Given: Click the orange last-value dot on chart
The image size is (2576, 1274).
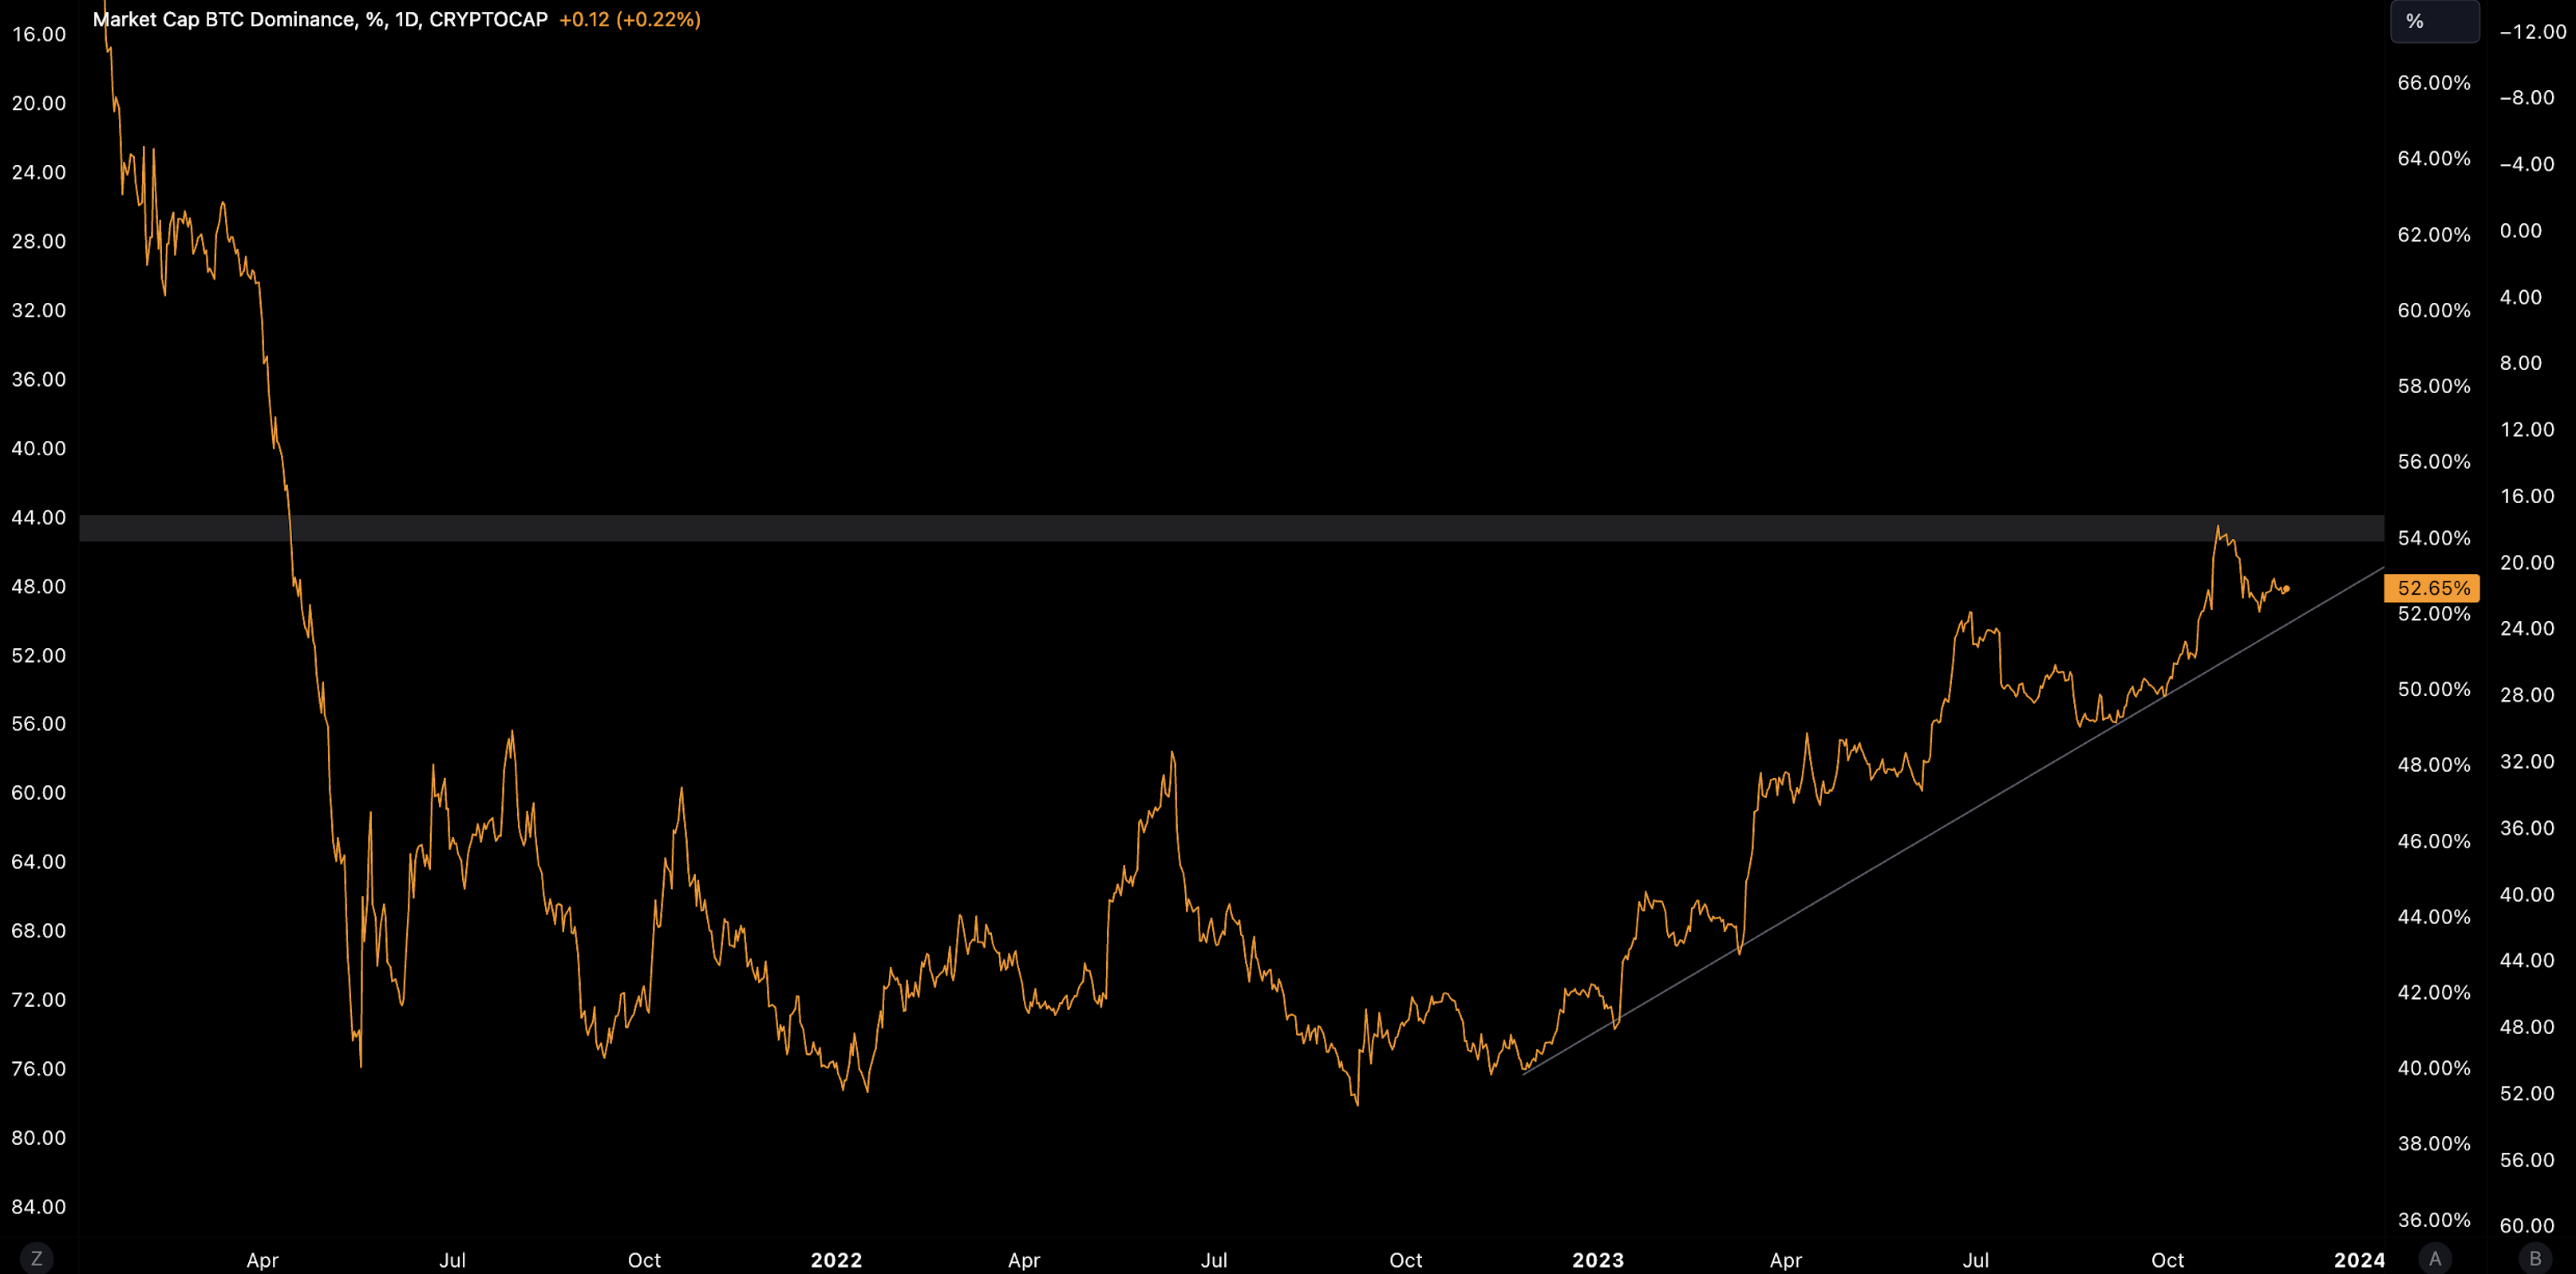Looking at the screenshot, I should (x=2286, y=588).
